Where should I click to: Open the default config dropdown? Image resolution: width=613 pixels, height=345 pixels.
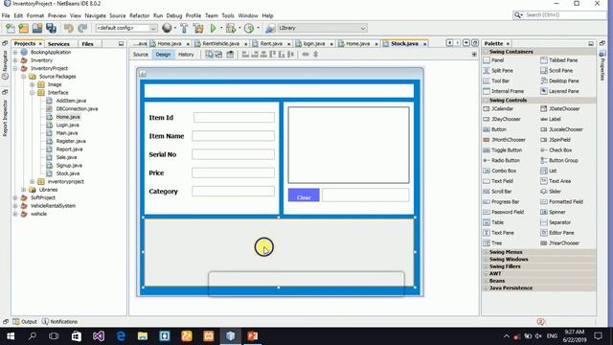coord(125,28)
